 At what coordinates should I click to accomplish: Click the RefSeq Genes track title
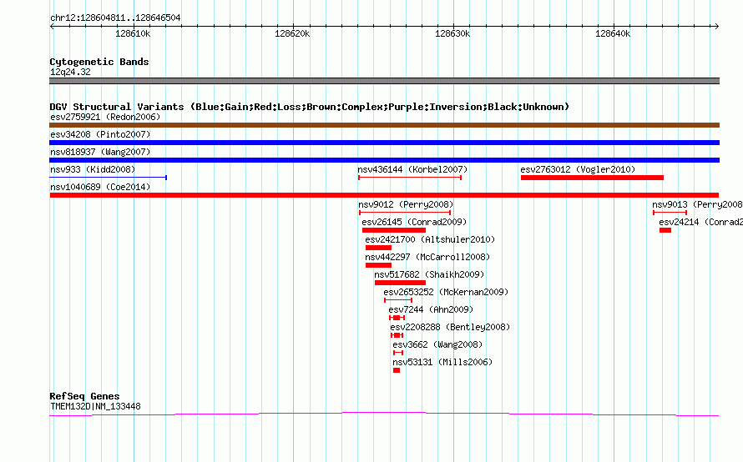84,396
